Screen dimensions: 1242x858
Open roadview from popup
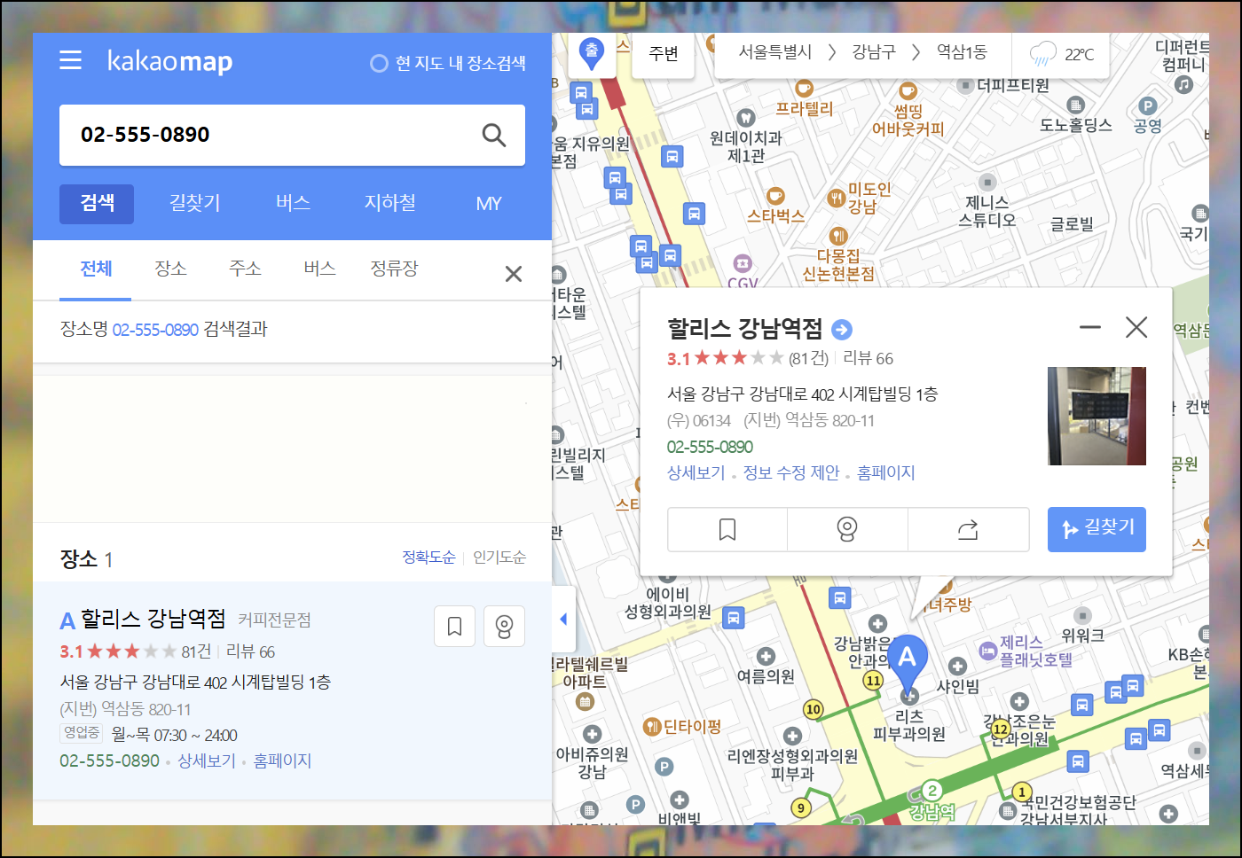click(x=847, y=530)
